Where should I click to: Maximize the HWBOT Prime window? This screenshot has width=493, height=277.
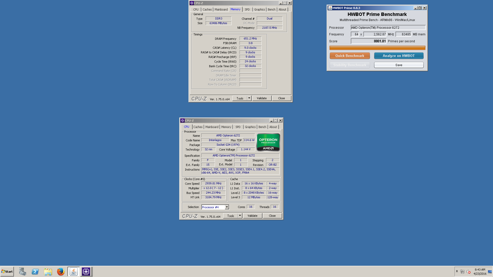coord(420,8)
